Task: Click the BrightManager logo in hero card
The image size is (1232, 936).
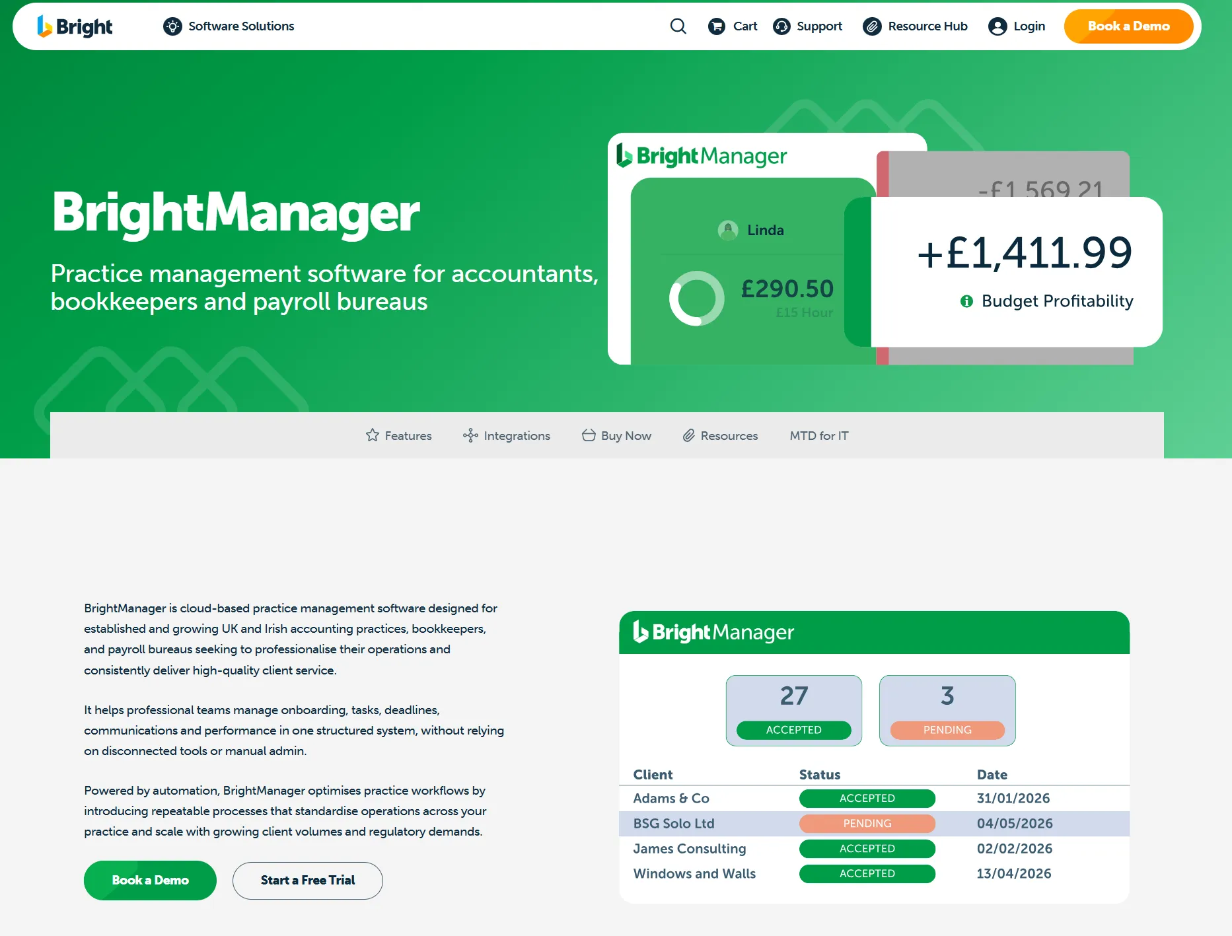Action: 702,156
